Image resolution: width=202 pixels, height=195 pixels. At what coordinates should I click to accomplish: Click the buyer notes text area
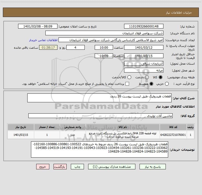tap(99, 149)
